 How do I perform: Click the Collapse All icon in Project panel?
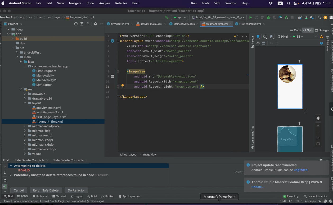tap(88, 24)
